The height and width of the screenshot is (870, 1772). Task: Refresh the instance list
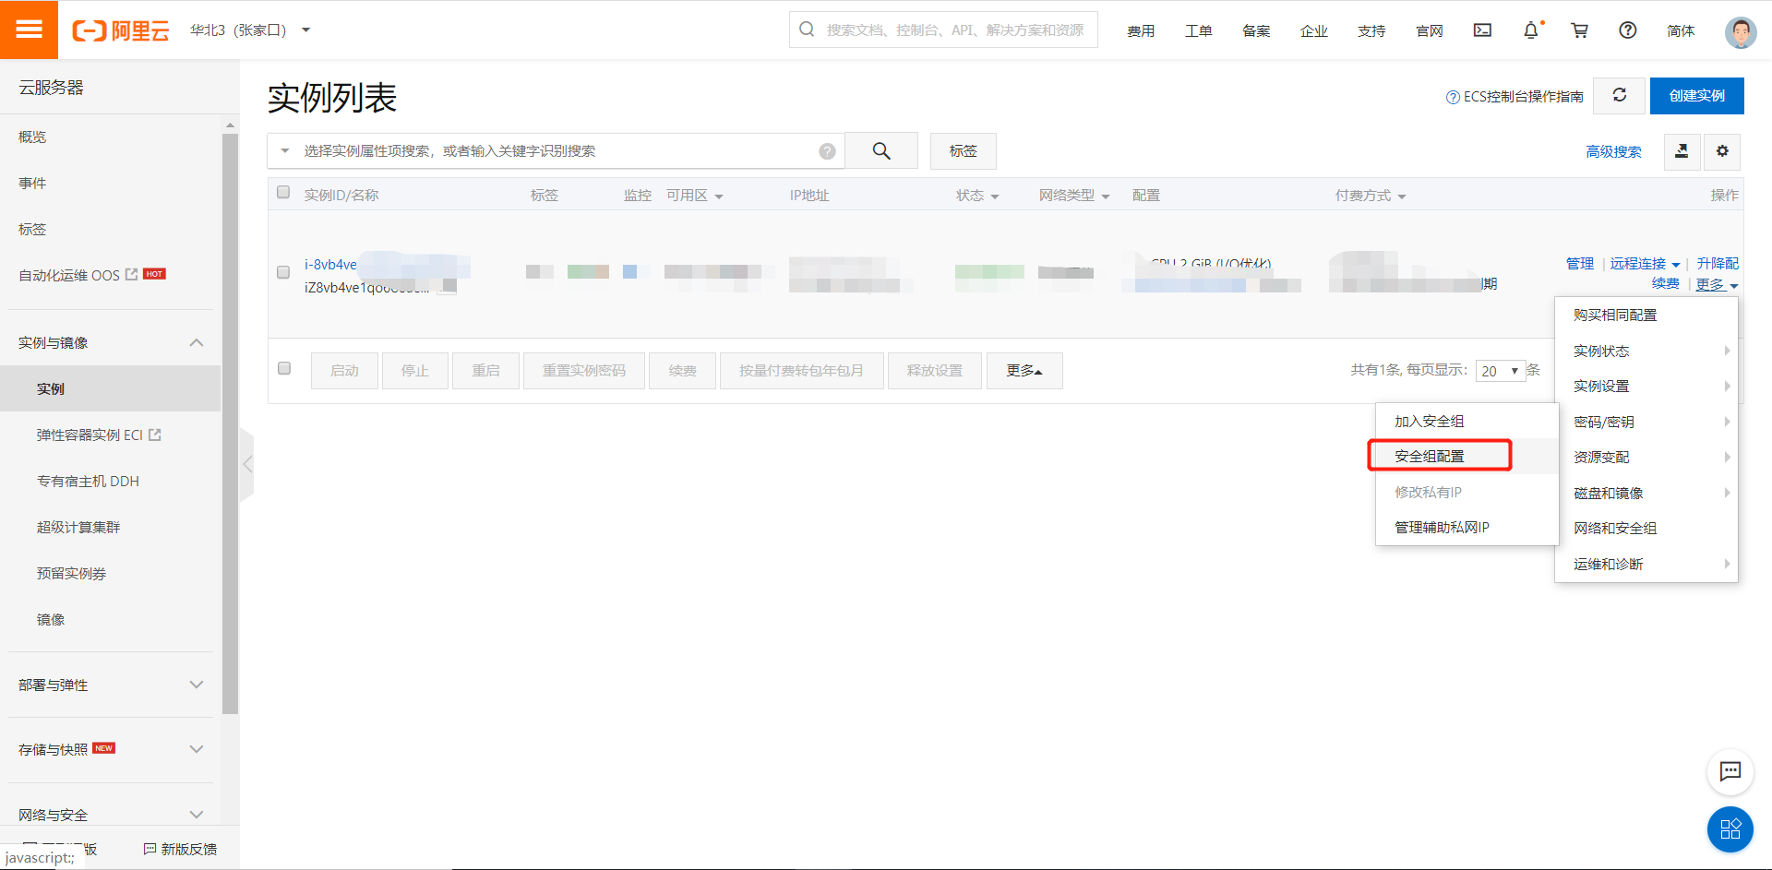1619,95
